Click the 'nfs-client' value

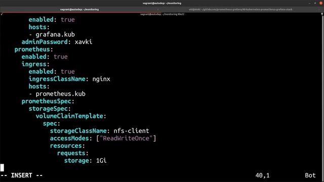tap(131, 131)
